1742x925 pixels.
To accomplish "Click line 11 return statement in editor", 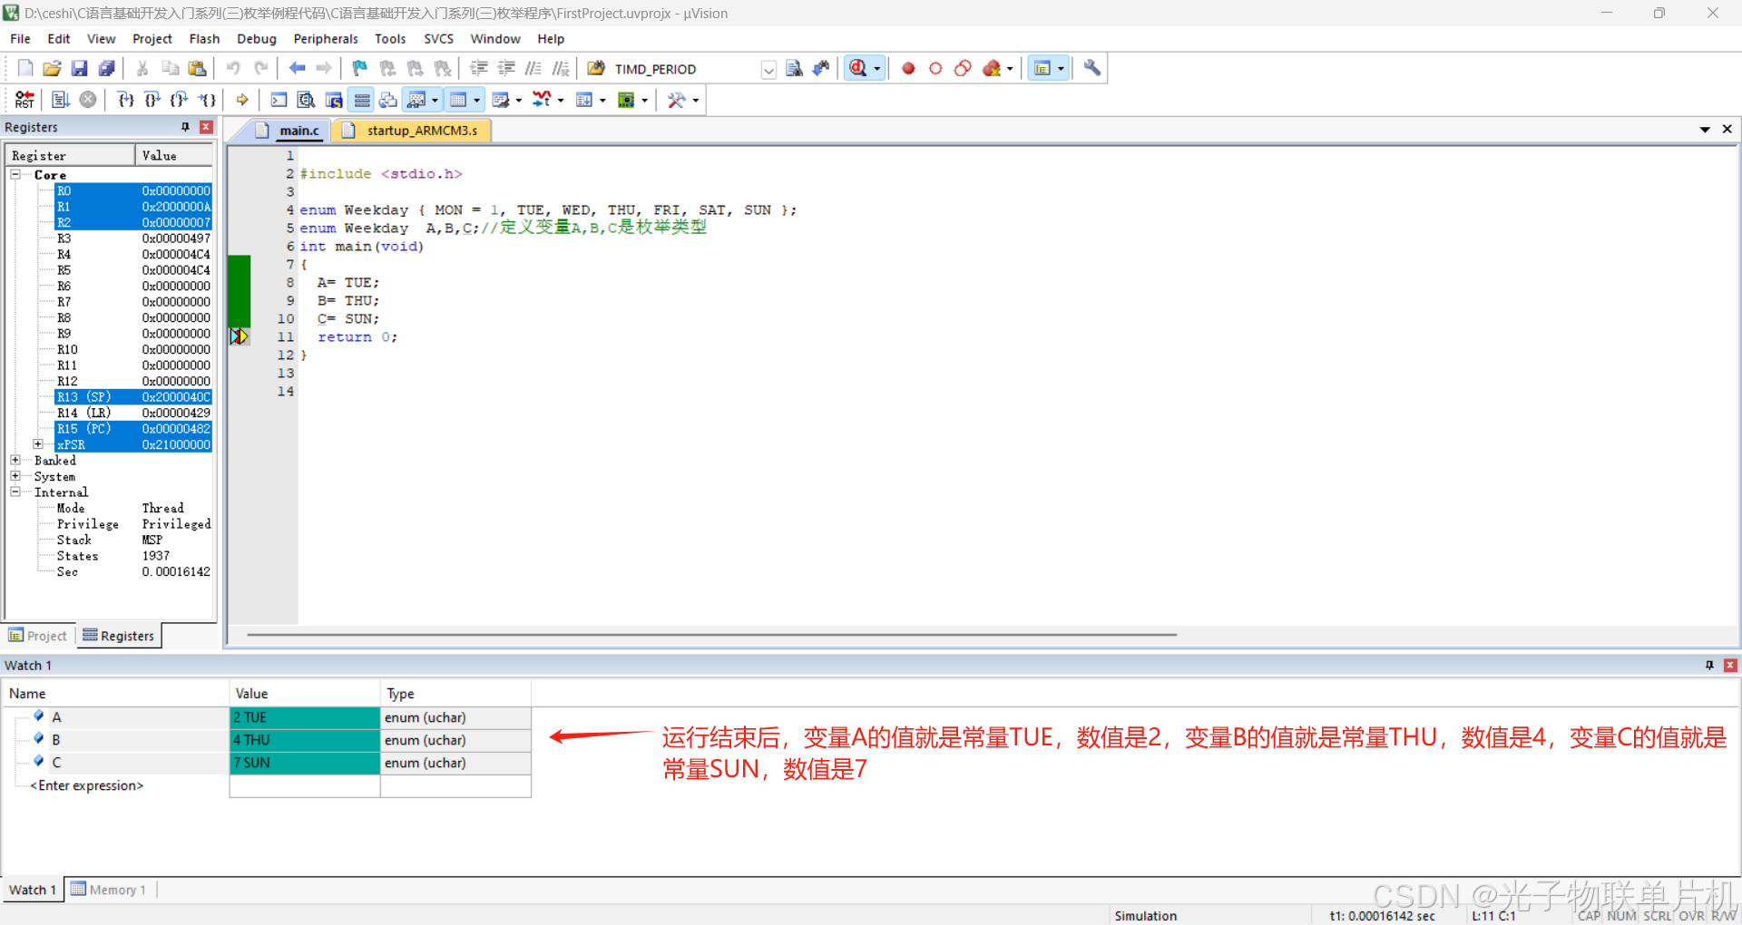I will pos(357,336).
